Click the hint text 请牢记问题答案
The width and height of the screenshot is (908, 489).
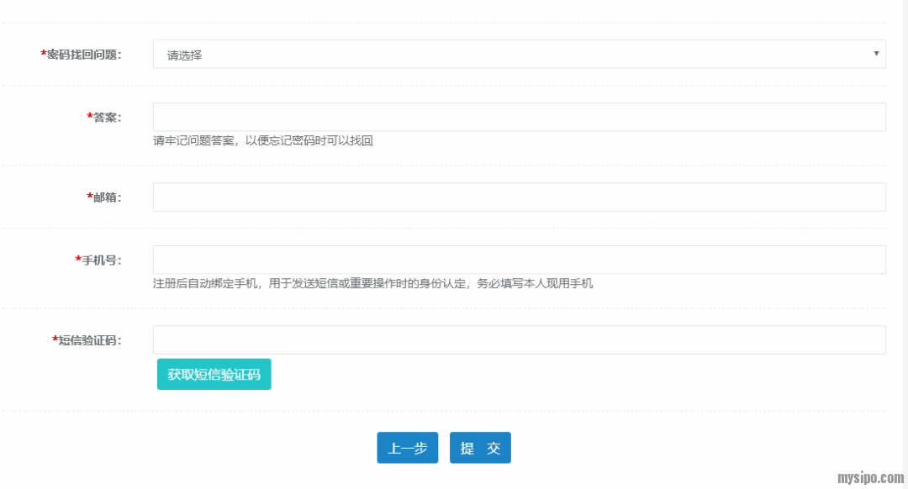coord(262,141)
